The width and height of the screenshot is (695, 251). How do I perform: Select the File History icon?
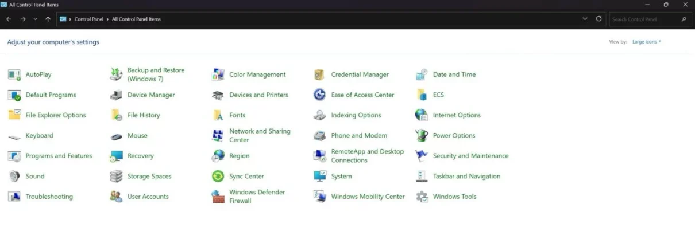pos(117,115)
